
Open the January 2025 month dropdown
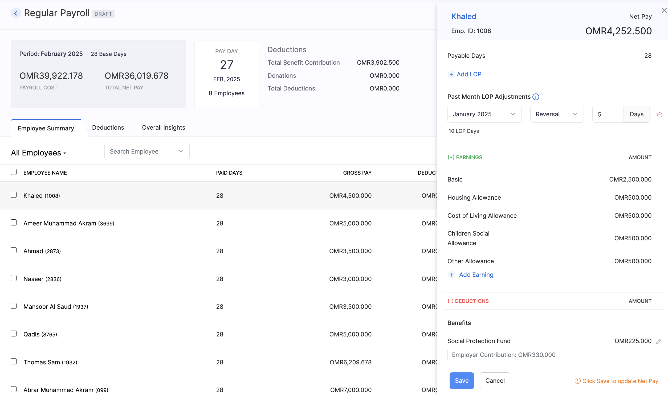[484, 114]
